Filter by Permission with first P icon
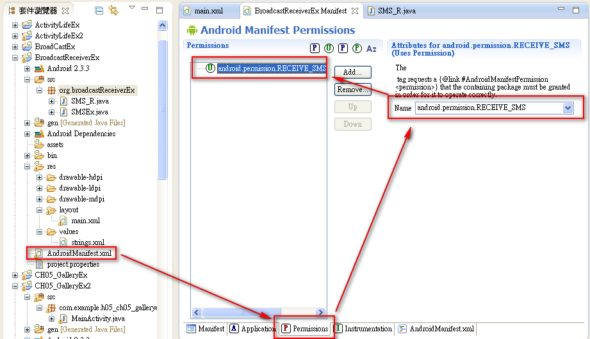 pyautogui.click(x=315, y=48)
